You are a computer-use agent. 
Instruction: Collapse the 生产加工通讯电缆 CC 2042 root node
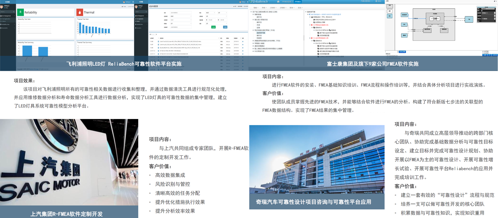(x=251, y=12)
